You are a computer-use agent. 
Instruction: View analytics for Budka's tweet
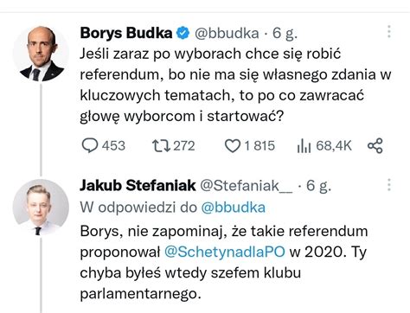pos(304,146)
